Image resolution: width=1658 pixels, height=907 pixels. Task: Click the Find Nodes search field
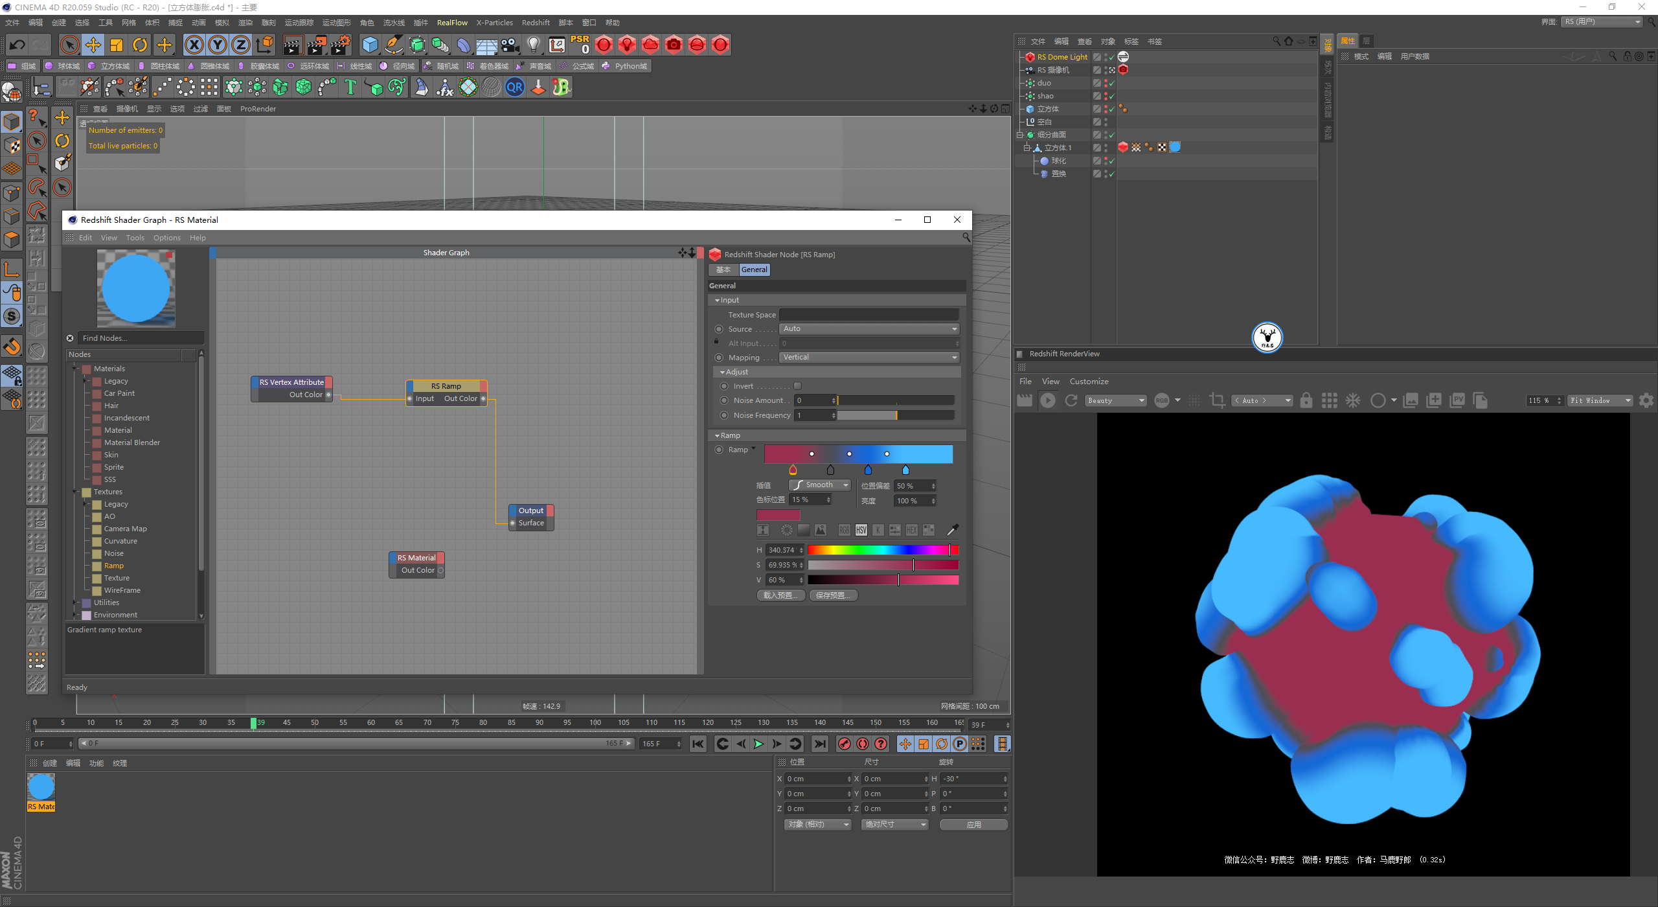141,338
